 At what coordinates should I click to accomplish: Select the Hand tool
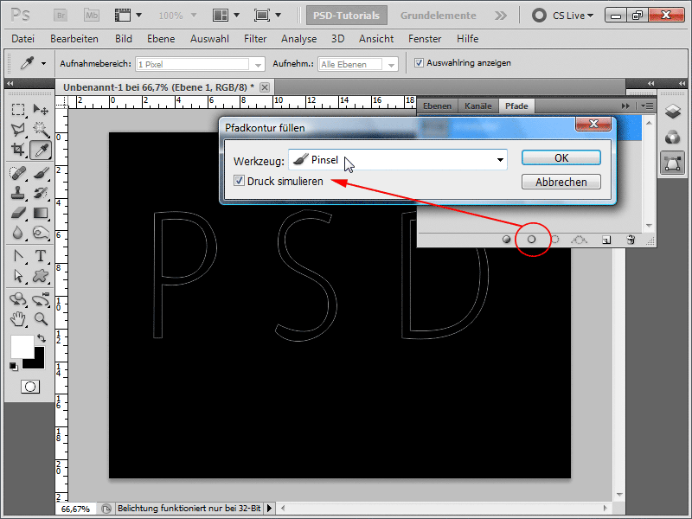[x=18, y=319]
